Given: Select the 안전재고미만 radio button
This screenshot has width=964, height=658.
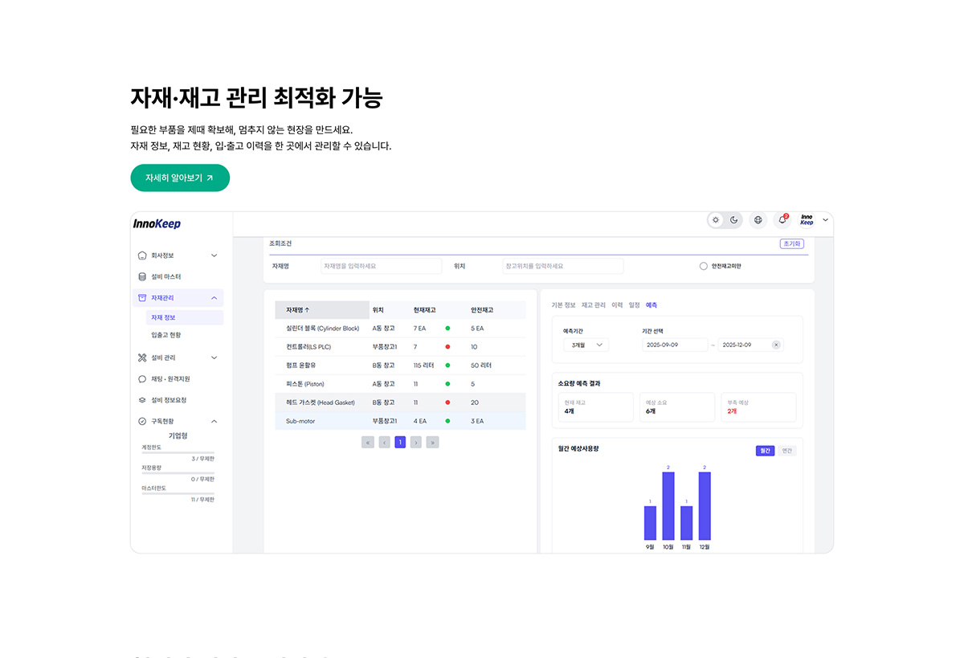Looking at the screenshot, I should pyautogui.click(x=704, y=266).
